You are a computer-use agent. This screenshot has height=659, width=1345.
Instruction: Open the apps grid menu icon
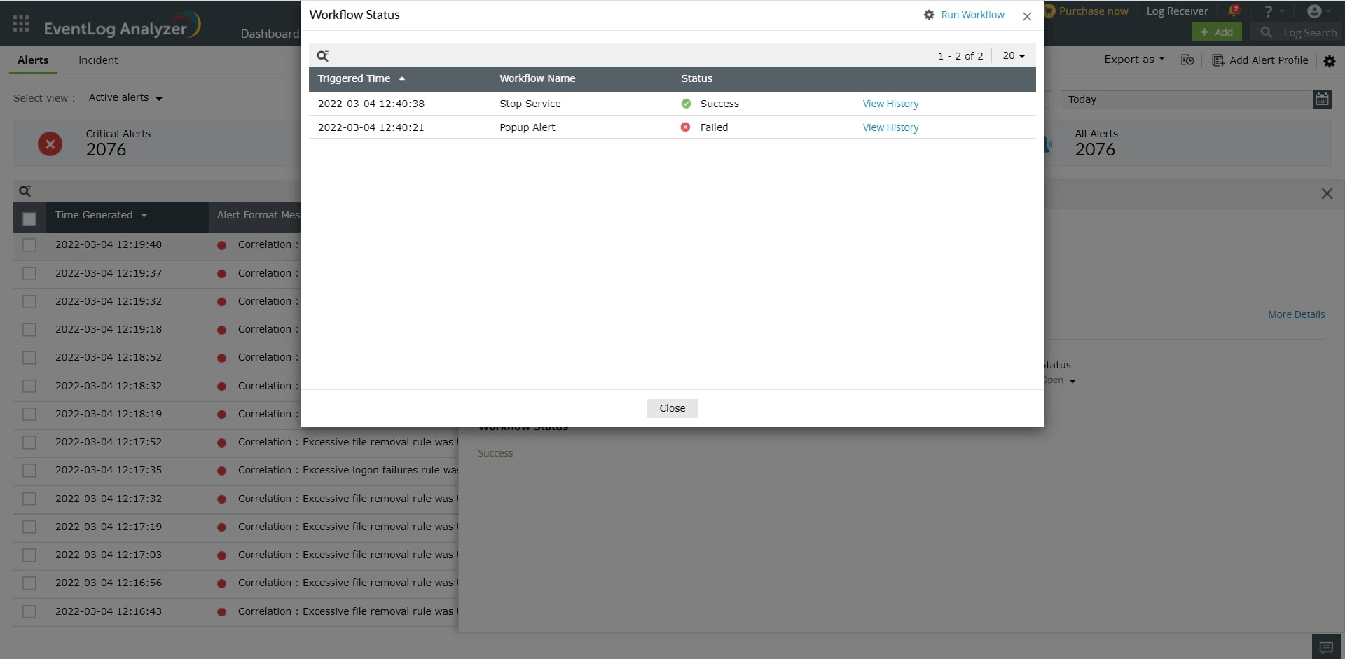[21, 24]
